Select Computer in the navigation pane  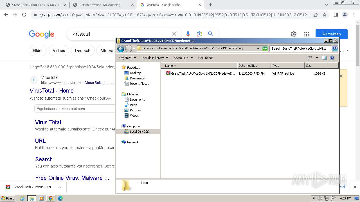pos(131,126)
